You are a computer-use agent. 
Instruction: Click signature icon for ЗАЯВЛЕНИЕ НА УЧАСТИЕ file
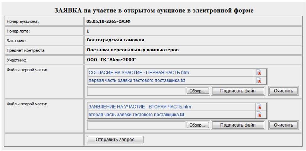pyautogui.click(x=259, y=107)
